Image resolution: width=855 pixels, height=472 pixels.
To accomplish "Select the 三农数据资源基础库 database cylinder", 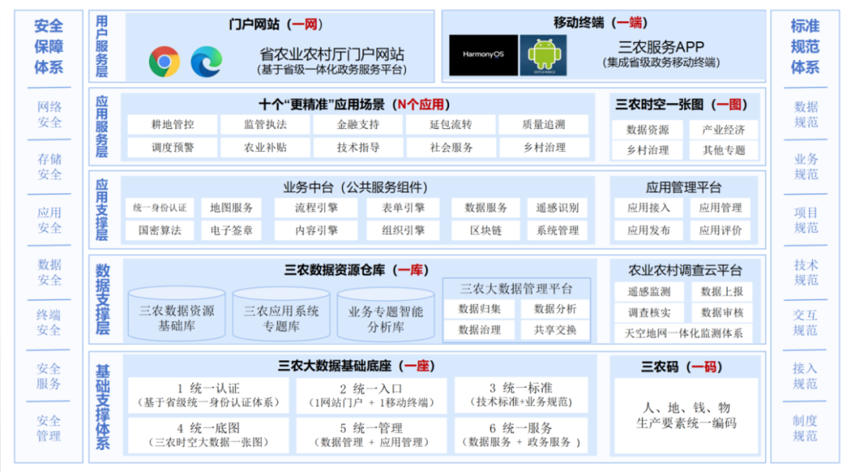I will click(177, 317).
